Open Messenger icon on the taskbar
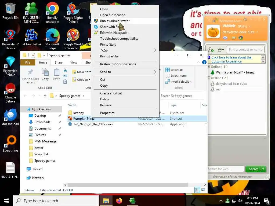 (132, 201)
